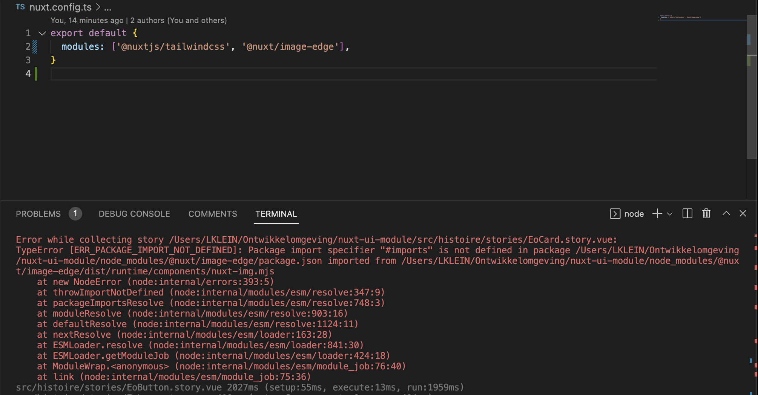Click the node terminal shell icon
The height and width of the screenshot is (395, 758).
615,214
